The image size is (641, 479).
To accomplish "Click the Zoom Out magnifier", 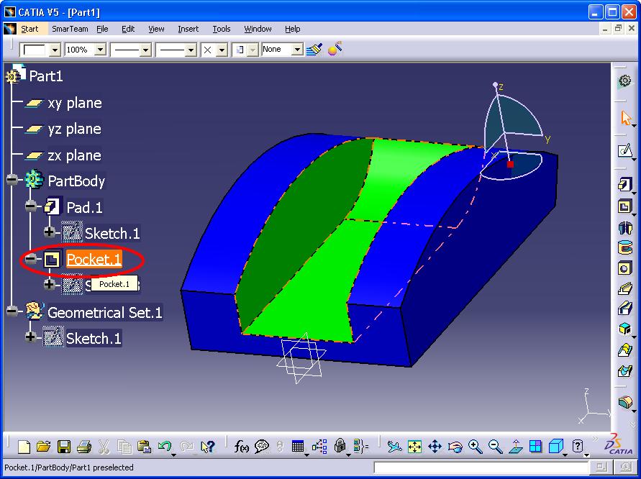I will pos(495,447).
